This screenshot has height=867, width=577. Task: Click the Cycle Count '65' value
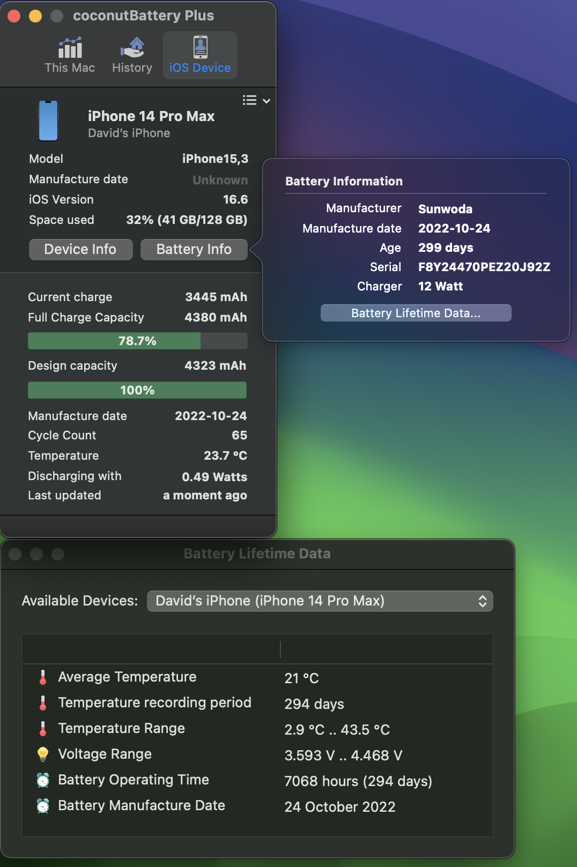click(x=239, y=435)
